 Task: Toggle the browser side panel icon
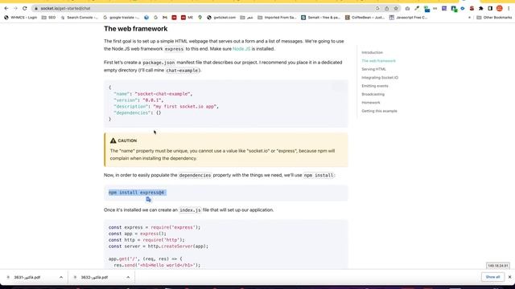[490, 8]
